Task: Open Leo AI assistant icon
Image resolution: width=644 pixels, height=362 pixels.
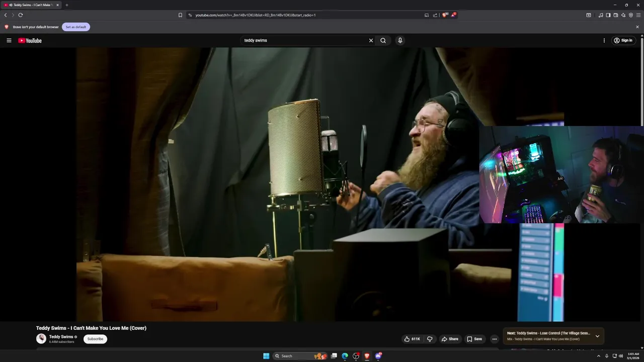Action: [623, 15]
